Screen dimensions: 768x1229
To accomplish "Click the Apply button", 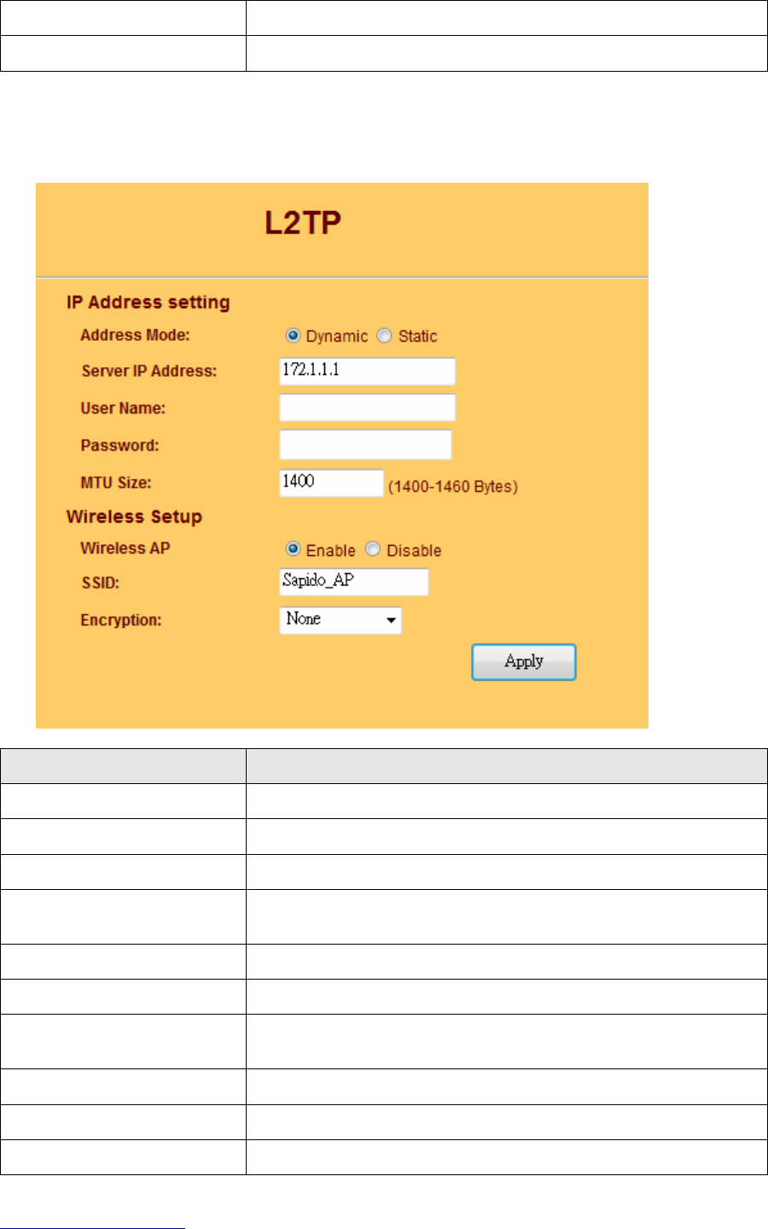I will (524, 662).
